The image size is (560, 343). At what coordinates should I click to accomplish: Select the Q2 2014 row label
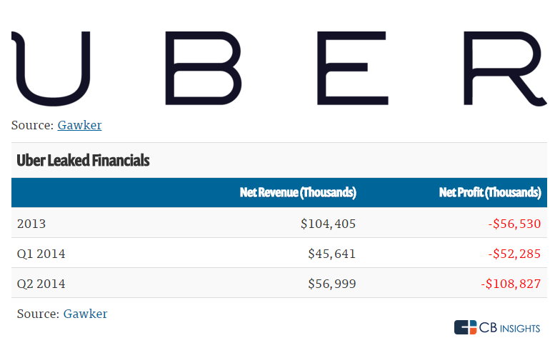tap(41, 284)
